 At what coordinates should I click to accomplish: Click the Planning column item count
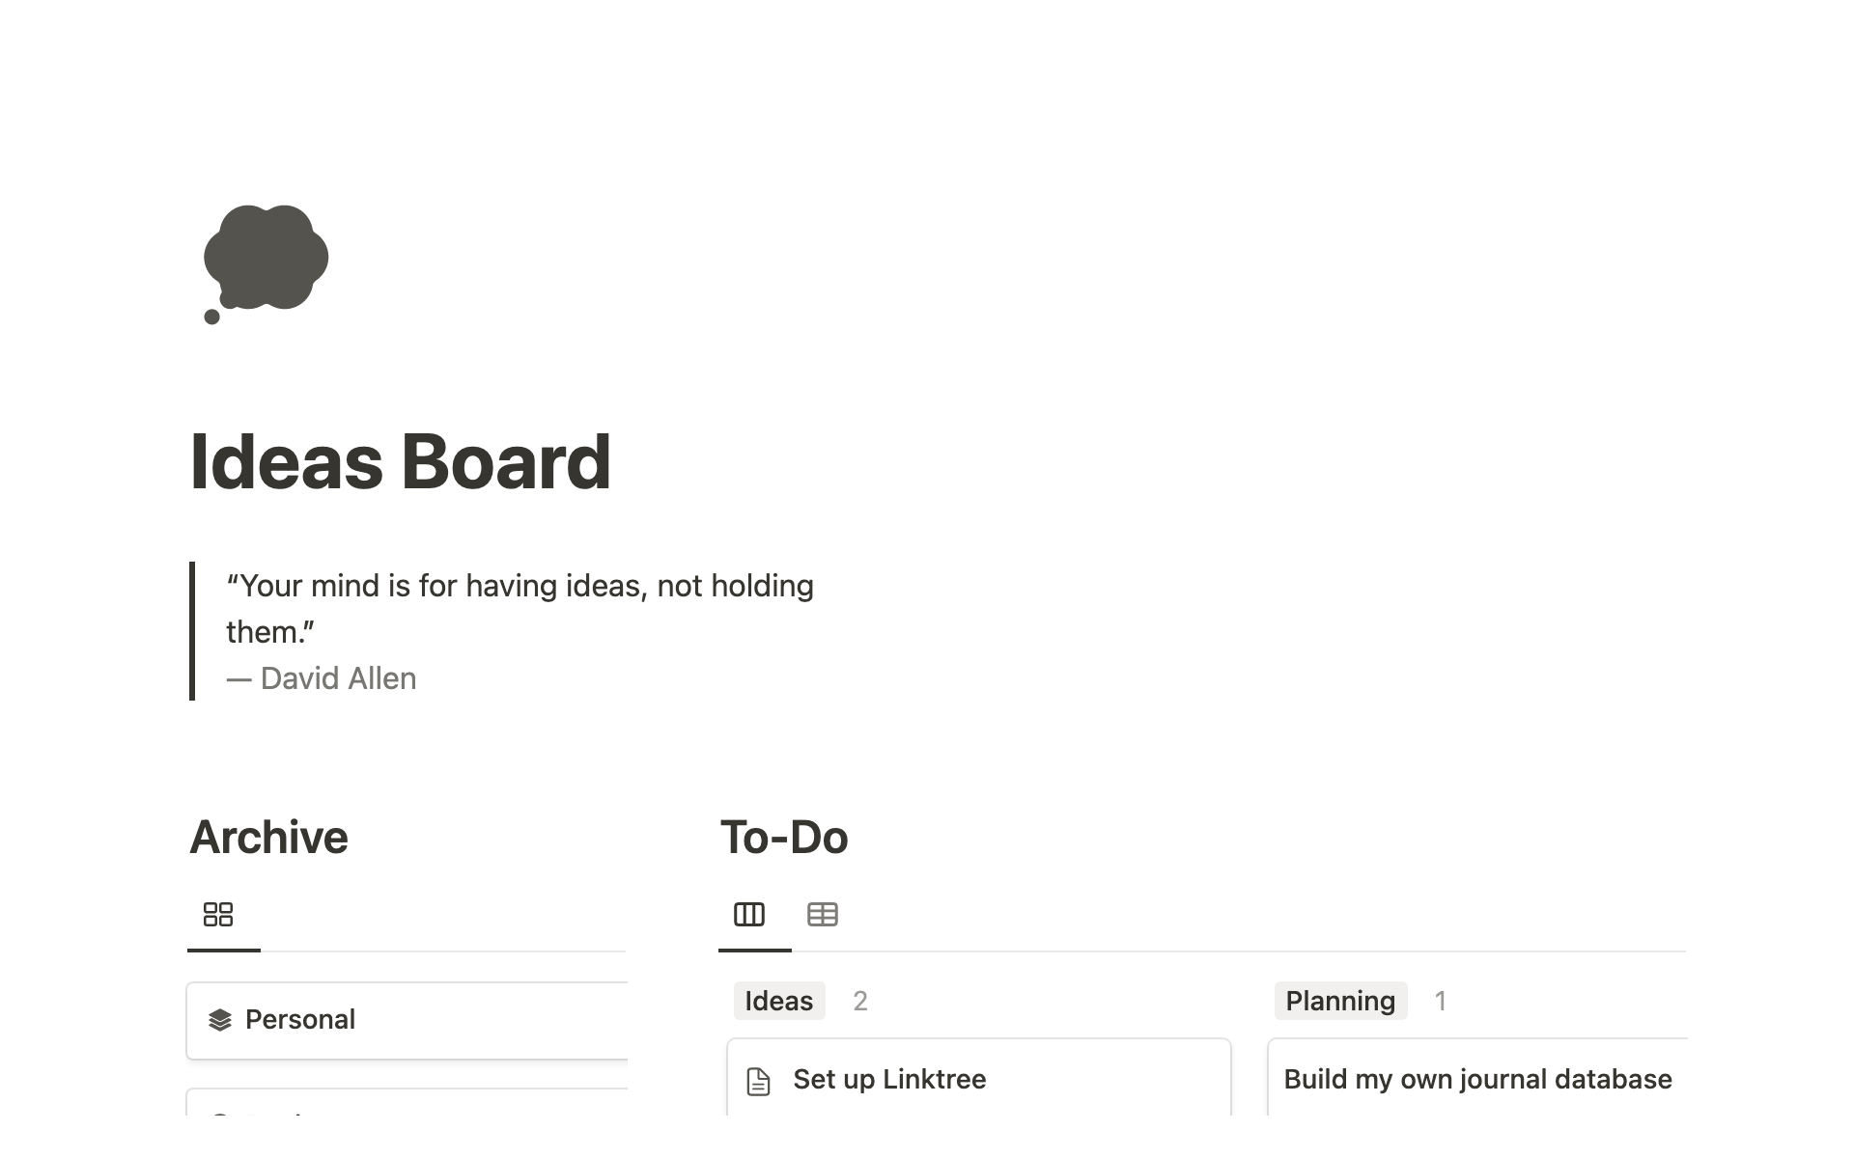[x=1440, y=1001]
